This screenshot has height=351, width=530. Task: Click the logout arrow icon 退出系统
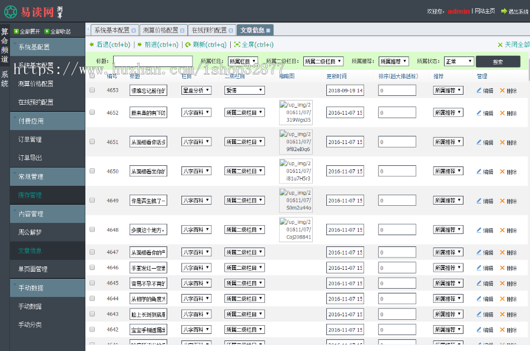tap(504, 11)
